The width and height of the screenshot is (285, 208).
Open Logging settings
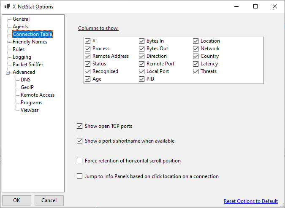(x=22, y=57)
